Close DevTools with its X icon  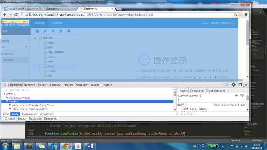(x=246, y=85)
